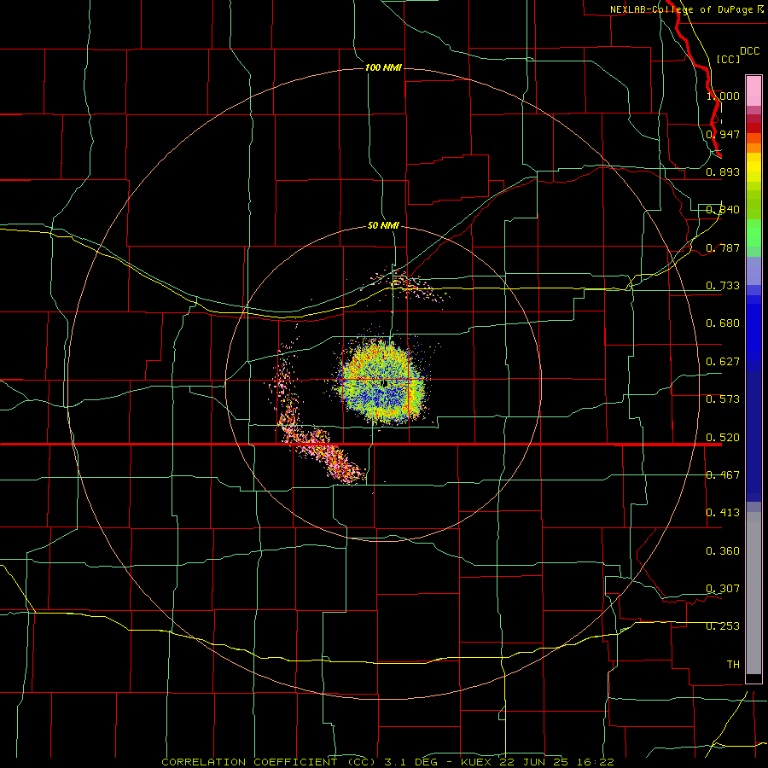Click the circular green-yellow echo around the radar

(382, 381)
